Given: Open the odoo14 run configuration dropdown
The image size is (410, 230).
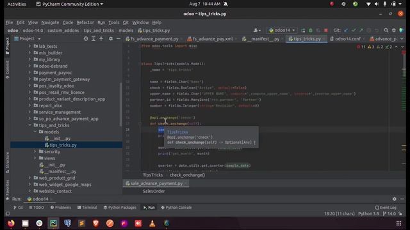Looking at the screenshot, I should point(282,30).
